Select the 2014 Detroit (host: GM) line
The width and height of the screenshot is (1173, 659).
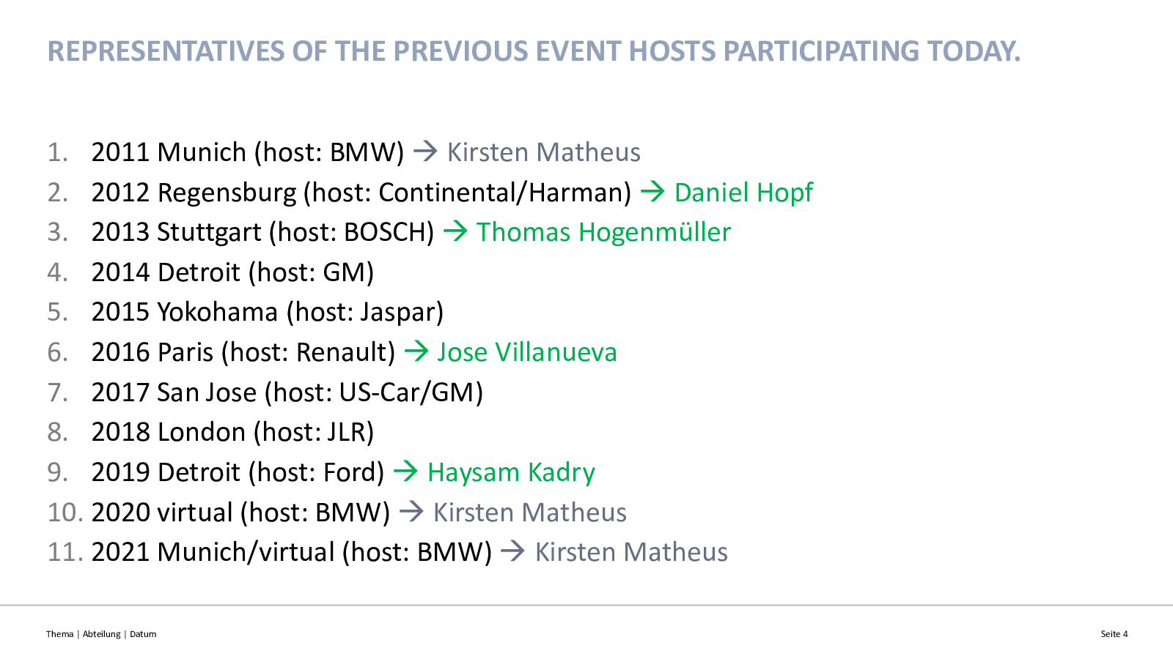point(211,272)
